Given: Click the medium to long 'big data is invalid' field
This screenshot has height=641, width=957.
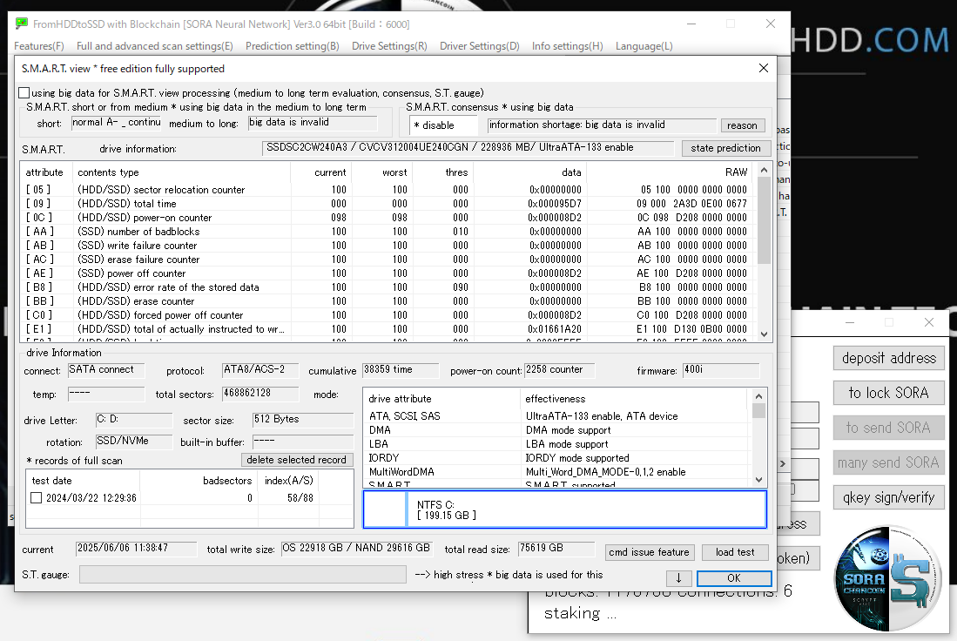Looking at the screenshot, I should 313,123.
